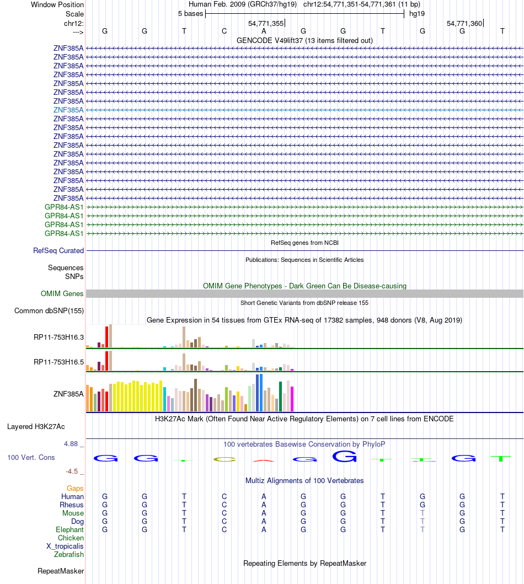The image size is (524, 584).
Task: Open the Publications: Sequences in Scientific Articles title
Action: click(304, 260)
